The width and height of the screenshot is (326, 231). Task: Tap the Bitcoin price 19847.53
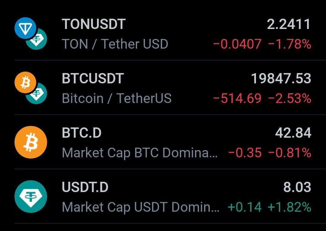(x=281, y=79)
